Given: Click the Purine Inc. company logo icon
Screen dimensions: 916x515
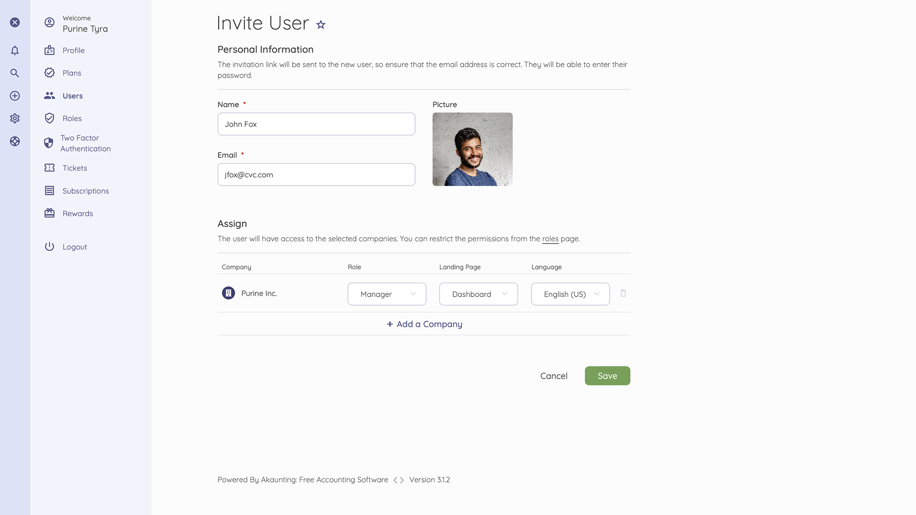Looking at the screenshot, I should (x=229, y=293).
